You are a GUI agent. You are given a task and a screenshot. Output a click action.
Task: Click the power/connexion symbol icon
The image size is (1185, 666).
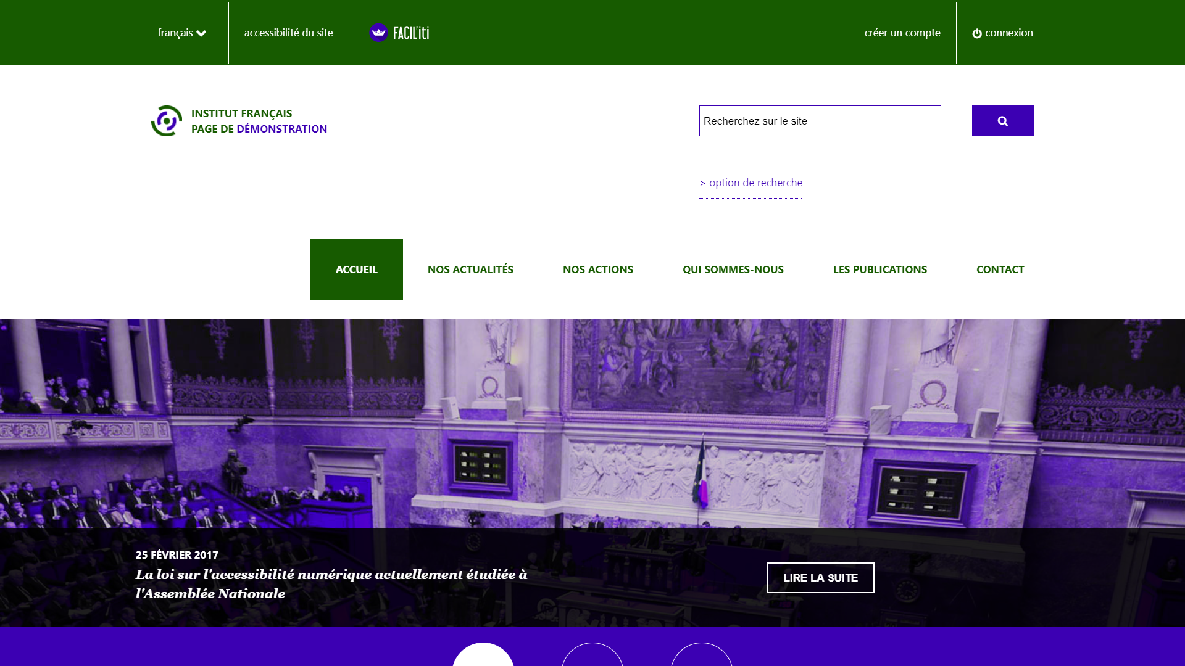(x=976, y=33)
